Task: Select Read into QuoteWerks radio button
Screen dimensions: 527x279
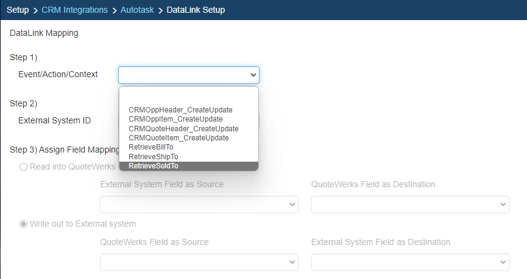Action: [x=24, y=167]
